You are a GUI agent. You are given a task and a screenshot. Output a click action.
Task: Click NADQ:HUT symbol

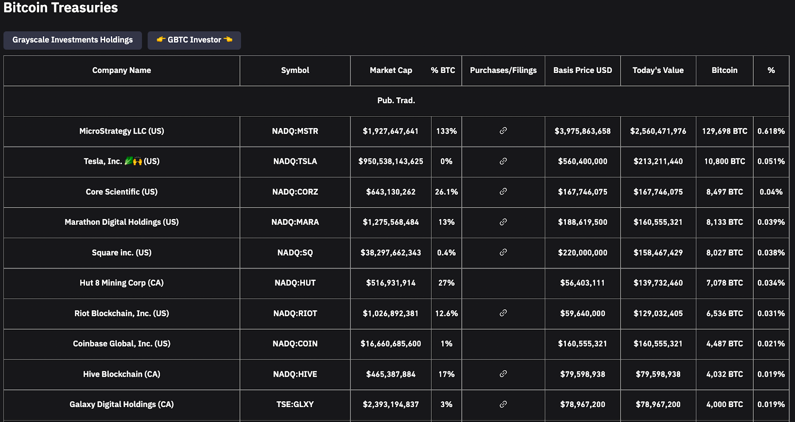[295, 283]
